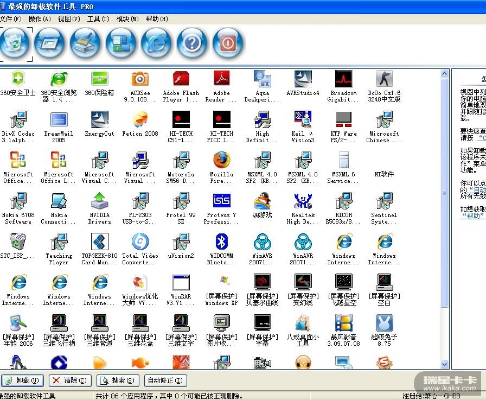Choose the Mozilla Firefox program icon

tap(221, 161)
